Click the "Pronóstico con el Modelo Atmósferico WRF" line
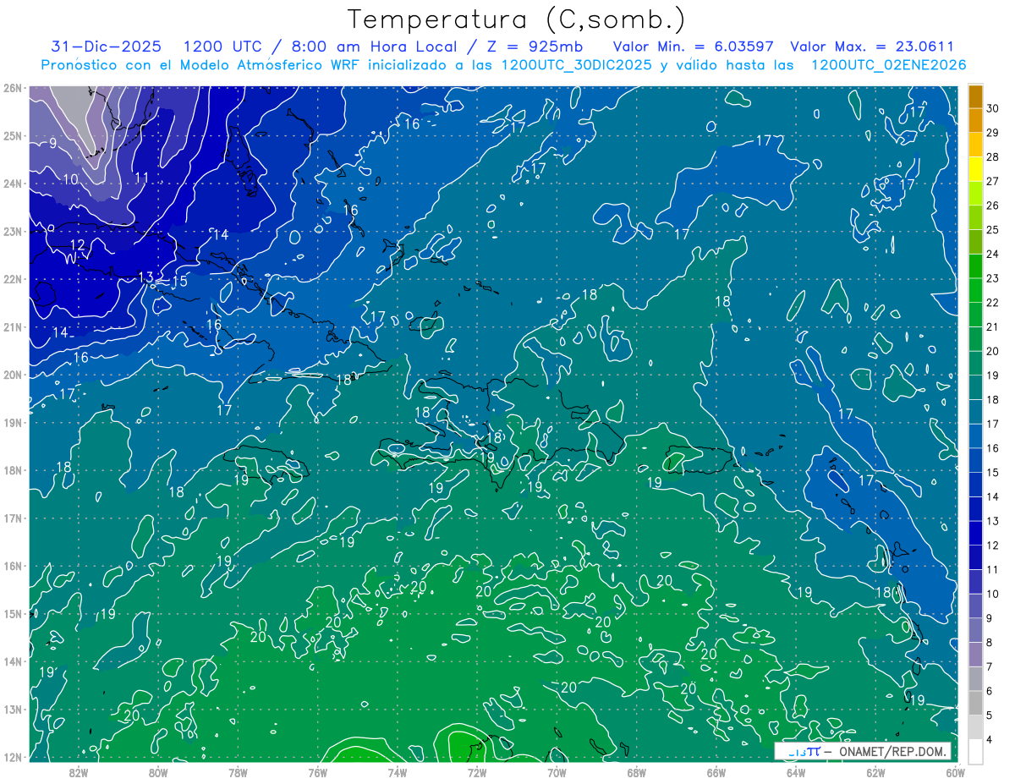The height and width of the screenshot is (784, 1015). coord(503,65)
